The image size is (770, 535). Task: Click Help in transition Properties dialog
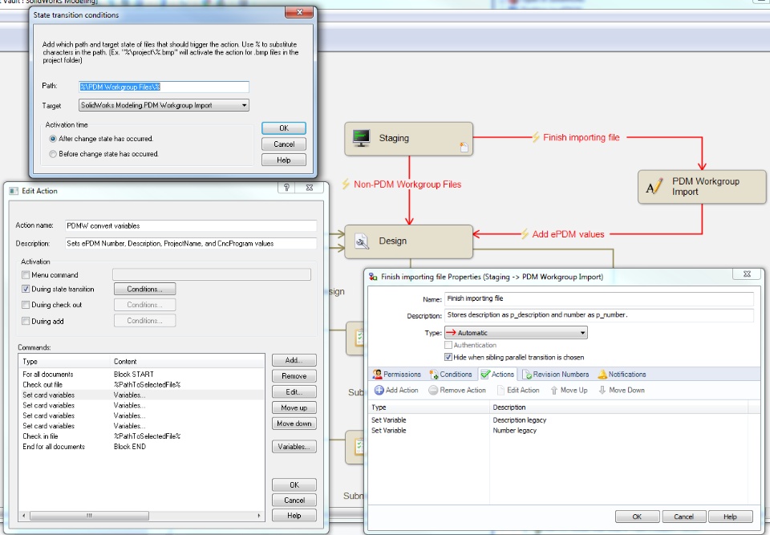[x=730, y=517]
